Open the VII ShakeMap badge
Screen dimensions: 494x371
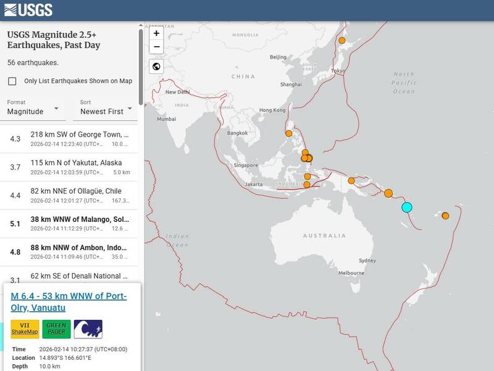(25, 329)
